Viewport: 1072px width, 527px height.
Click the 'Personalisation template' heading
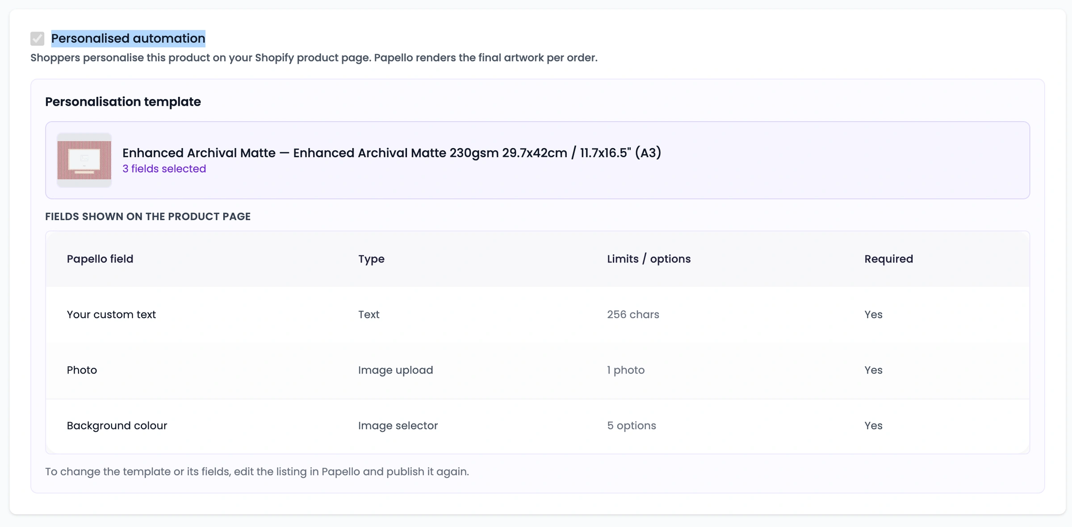(123, 102)
